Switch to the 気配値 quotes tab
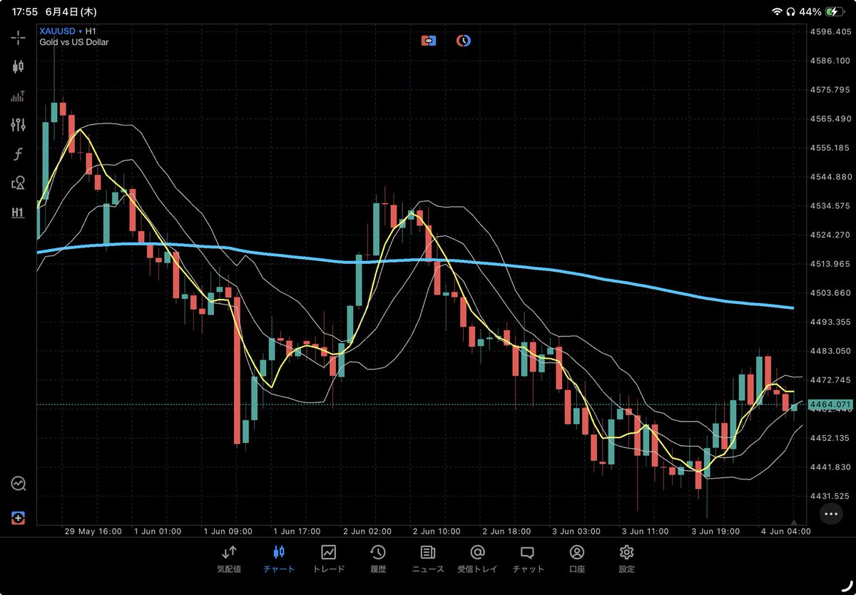856x595 pixels. (x=229, y=559)
